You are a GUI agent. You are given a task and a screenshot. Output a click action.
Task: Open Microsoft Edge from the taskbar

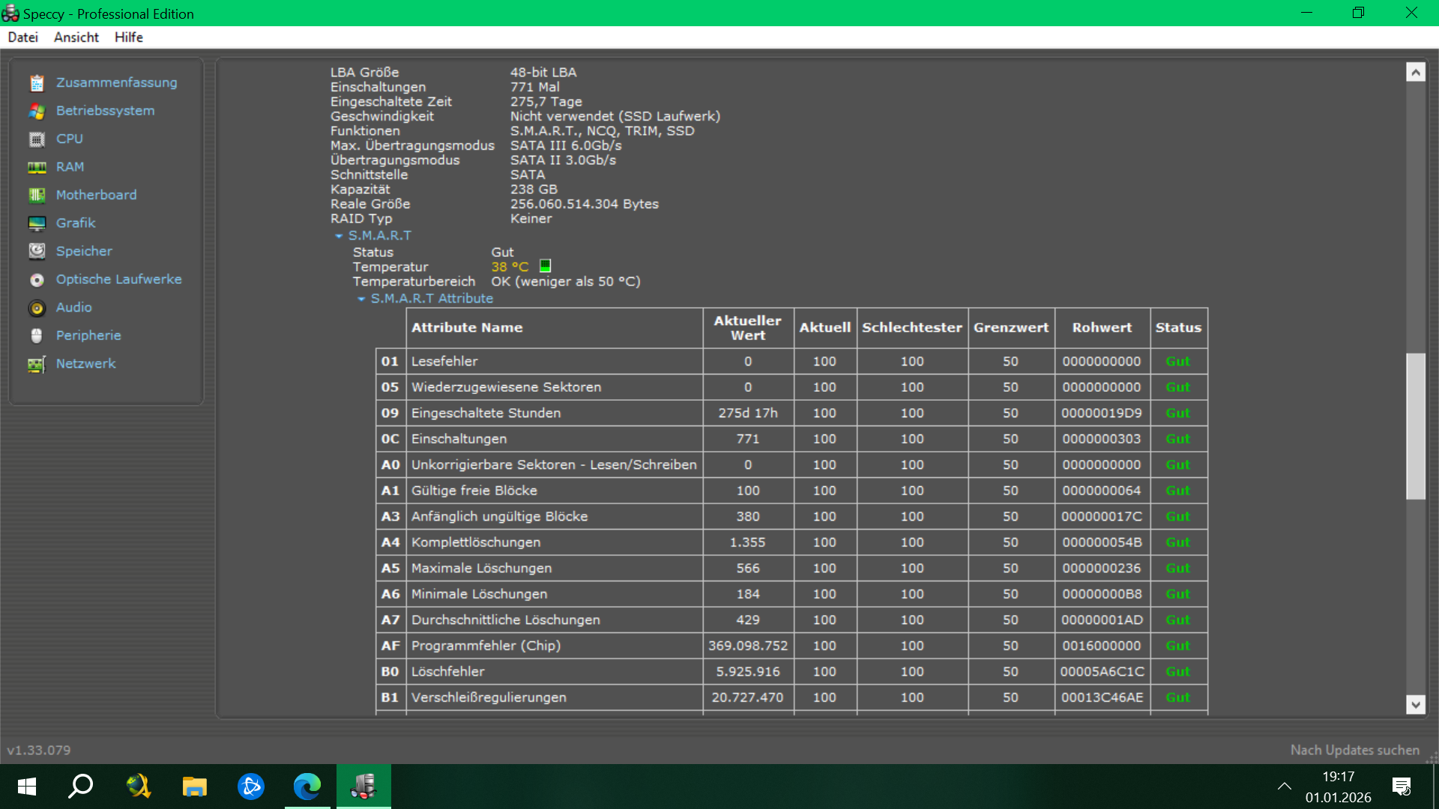(x=307, y=787)
